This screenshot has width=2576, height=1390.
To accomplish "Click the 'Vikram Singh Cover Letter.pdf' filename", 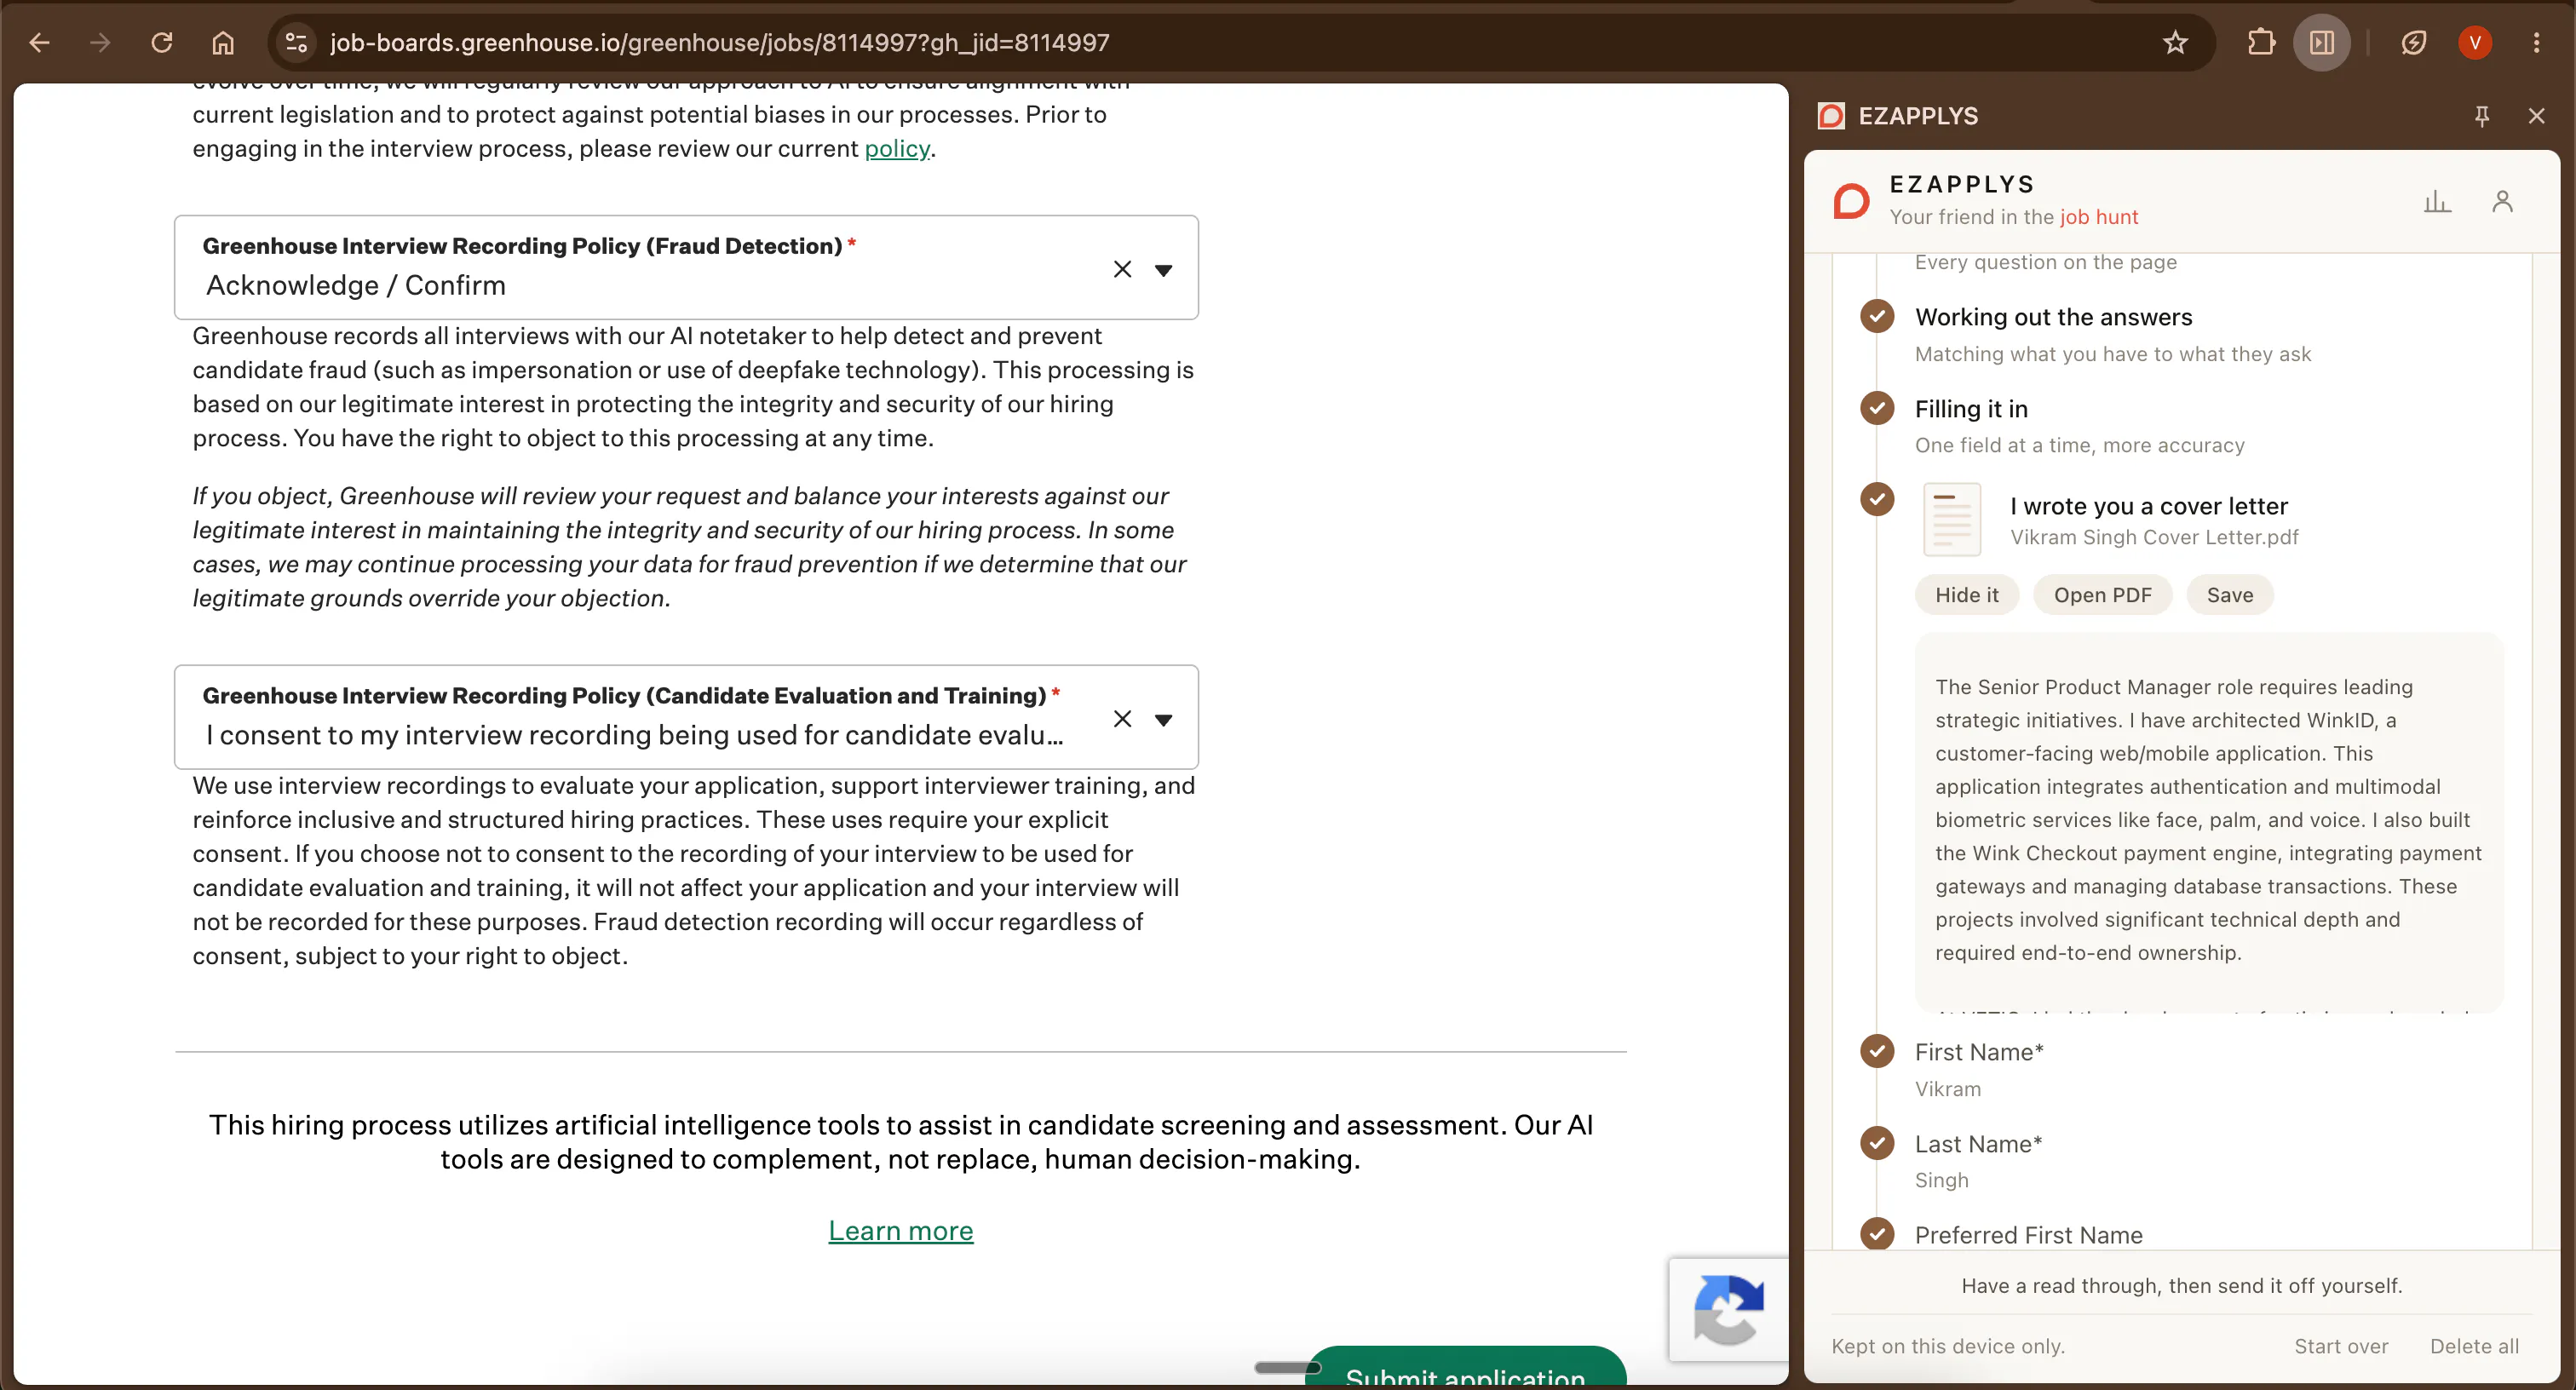I will tap(2154, 538).
